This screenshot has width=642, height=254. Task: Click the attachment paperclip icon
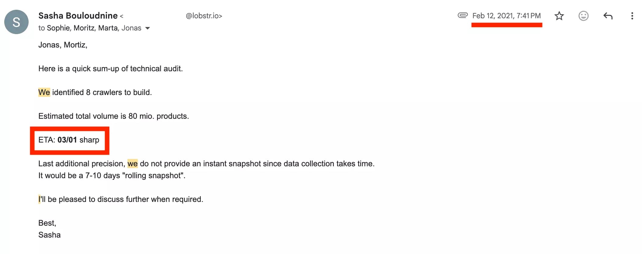(463, 16)
